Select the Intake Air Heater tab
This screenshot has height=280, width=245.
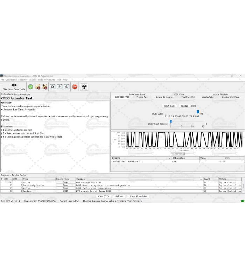164,97
